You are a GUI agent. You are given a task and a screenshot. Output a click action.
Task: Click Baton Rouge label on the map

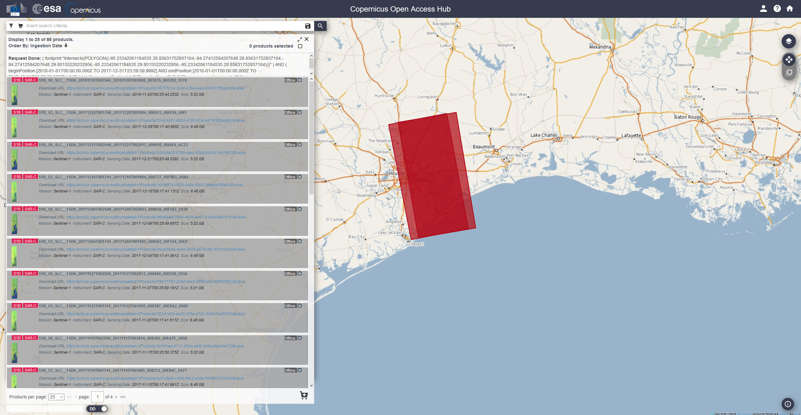tap(687, 117)
